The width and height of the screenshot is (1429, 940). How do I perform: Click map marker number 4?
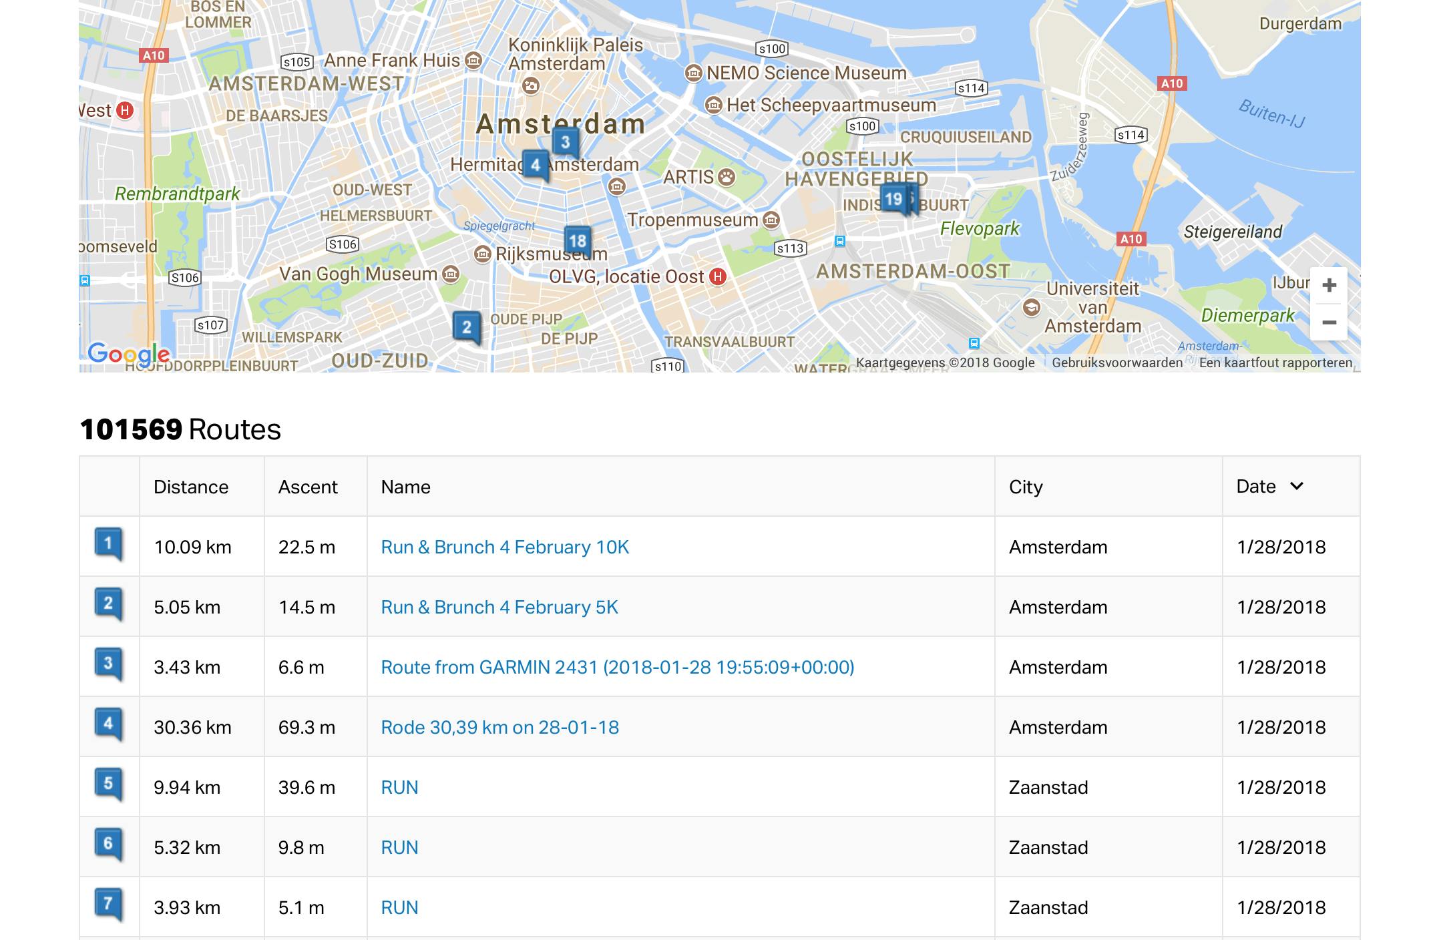535,164
